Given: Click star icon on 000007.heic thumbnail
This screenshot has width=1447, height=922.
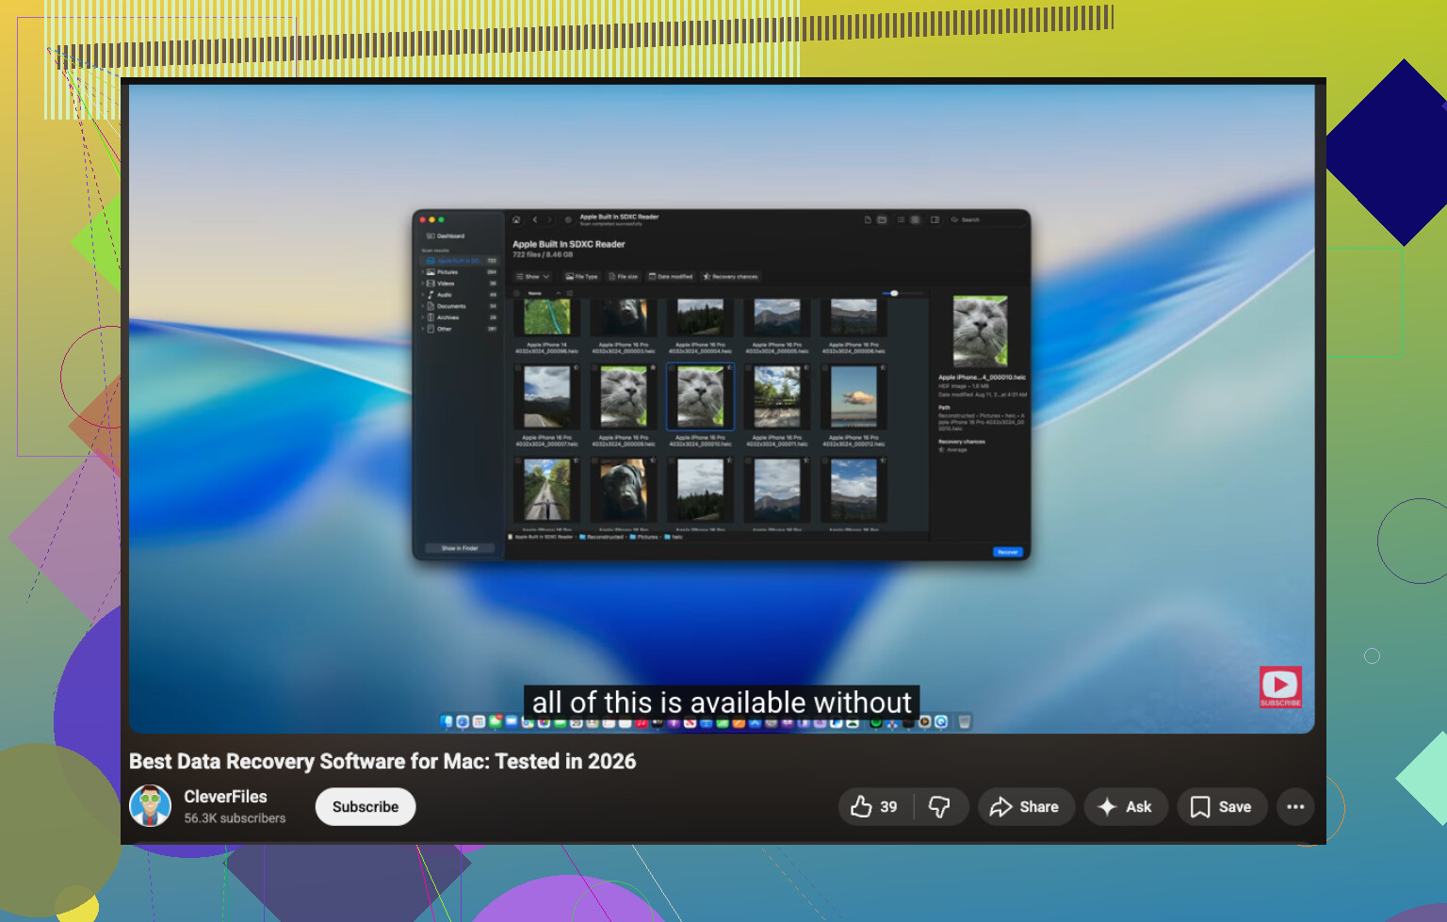Looking at the screenshot, I should [576, 367].
